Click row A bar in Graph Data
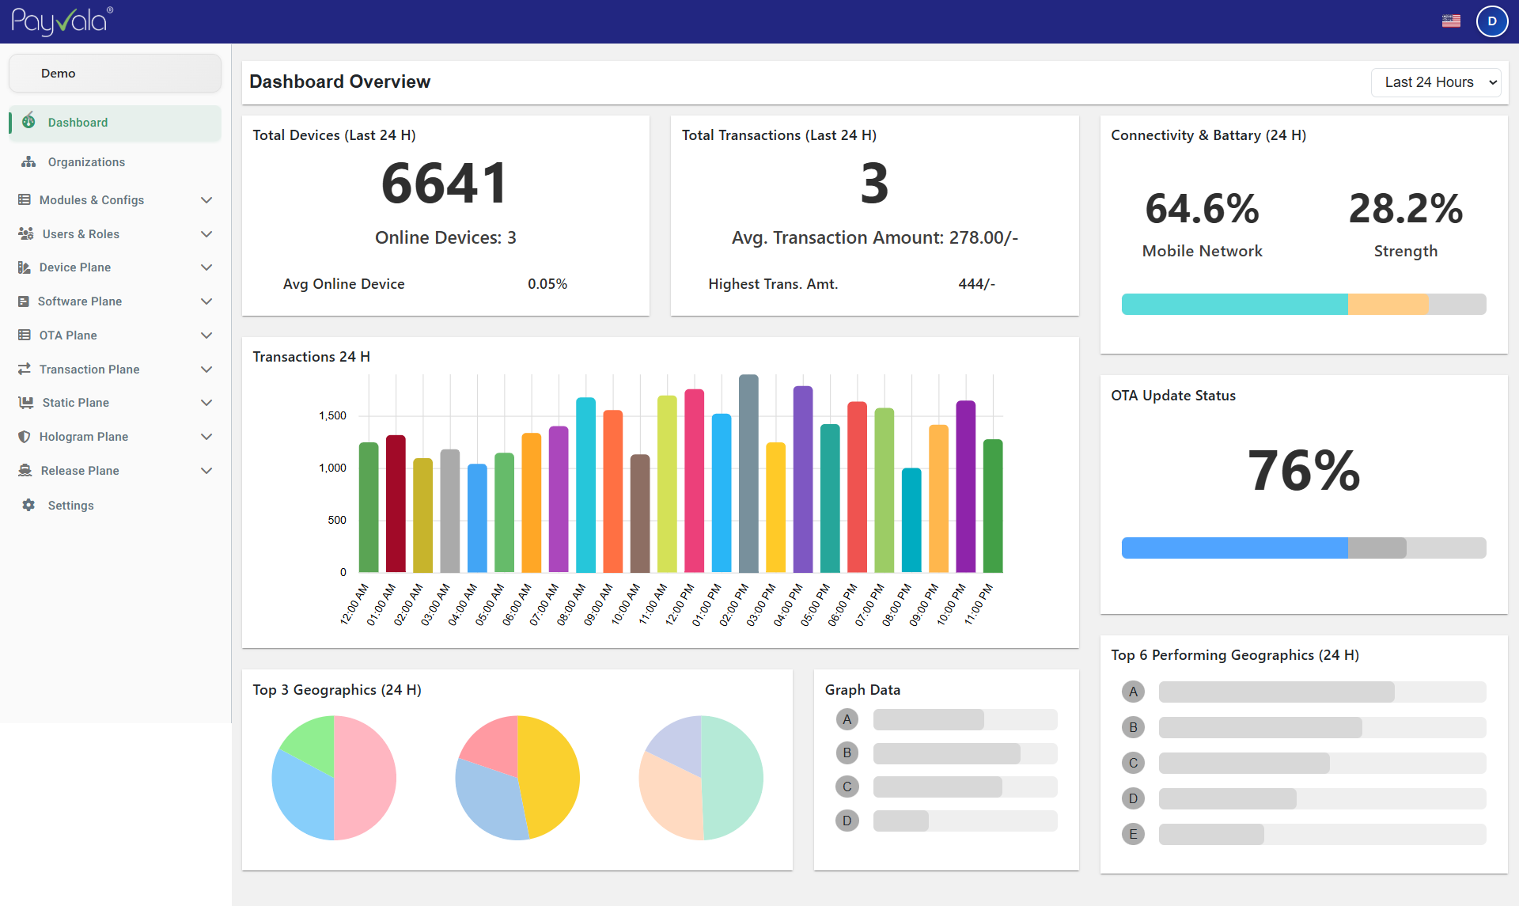This screenshot has height=906, width=1519. (965, 719)
